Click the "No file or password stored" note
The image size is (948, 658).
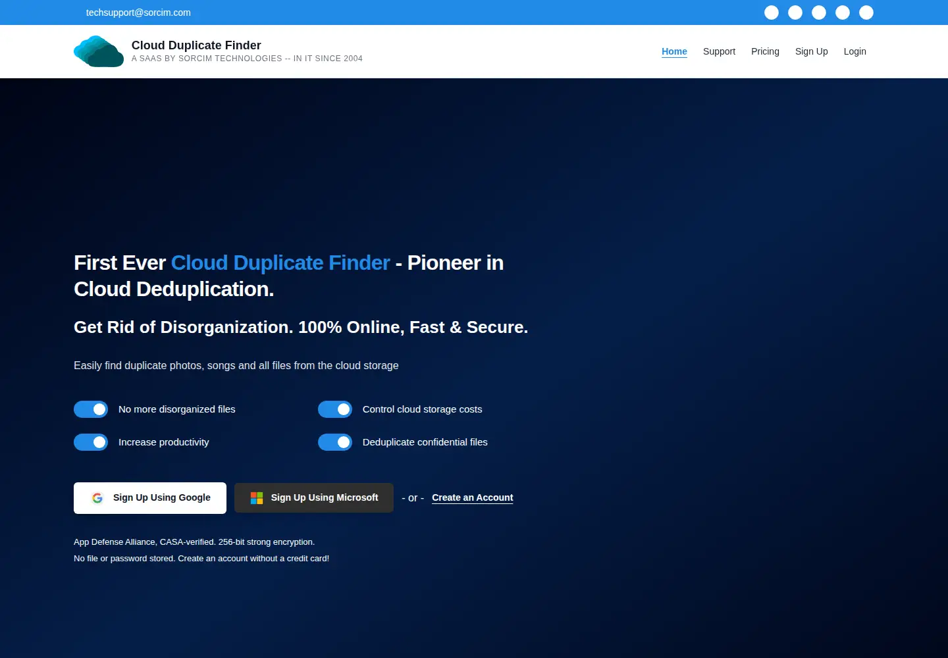pyautogui.click(x=201, y=559)
